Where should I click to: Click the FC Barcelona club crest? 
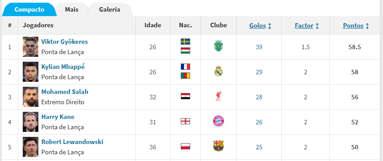click(218, 146)
